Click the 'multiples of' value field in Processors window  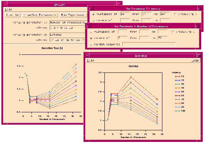[x=122, y=31]
